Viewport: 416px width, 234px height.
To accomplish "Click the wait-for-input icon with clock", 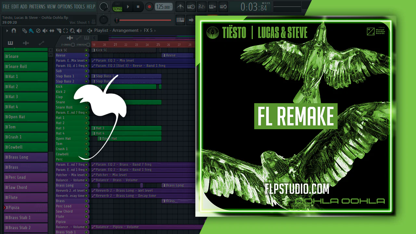I will (191, 6).
